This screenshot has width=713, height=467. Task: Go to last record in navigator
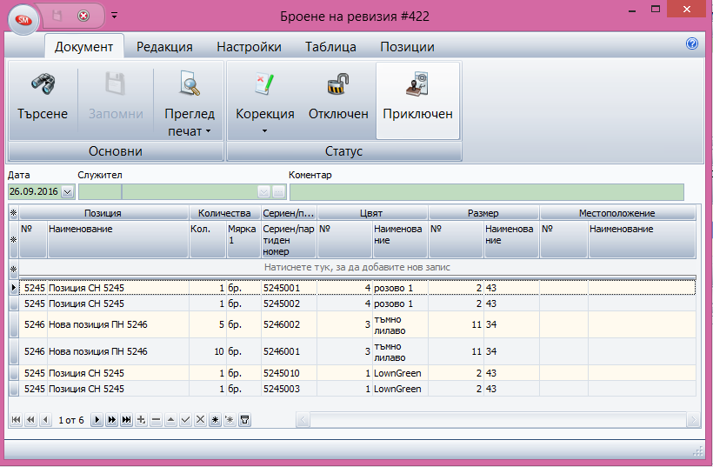pyautogui.click(x=126, y=420)
